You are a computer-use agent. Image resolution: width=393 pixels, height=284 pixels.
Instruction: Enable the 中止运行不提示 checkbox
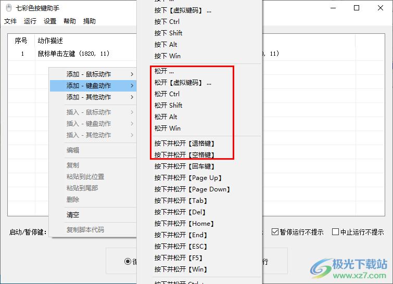coord(336,232)
